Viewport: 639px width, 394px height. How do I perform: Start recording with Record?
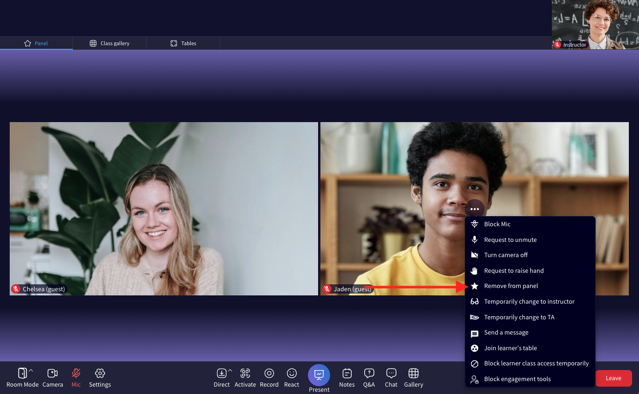pos(269,377)
